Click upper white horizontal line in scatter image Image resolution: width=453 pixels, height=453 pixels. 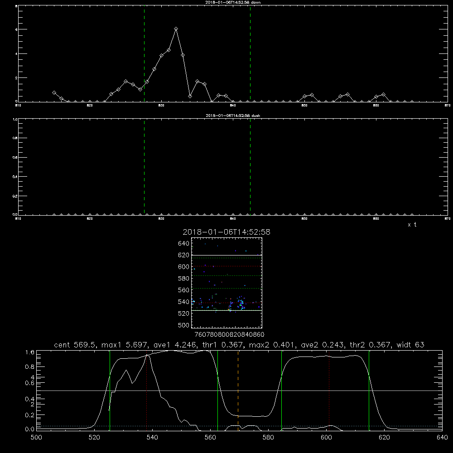(226, 255)
